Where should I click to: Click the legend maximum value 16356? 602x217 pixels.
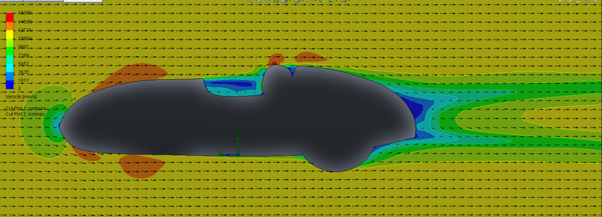(x=25, y=13)
